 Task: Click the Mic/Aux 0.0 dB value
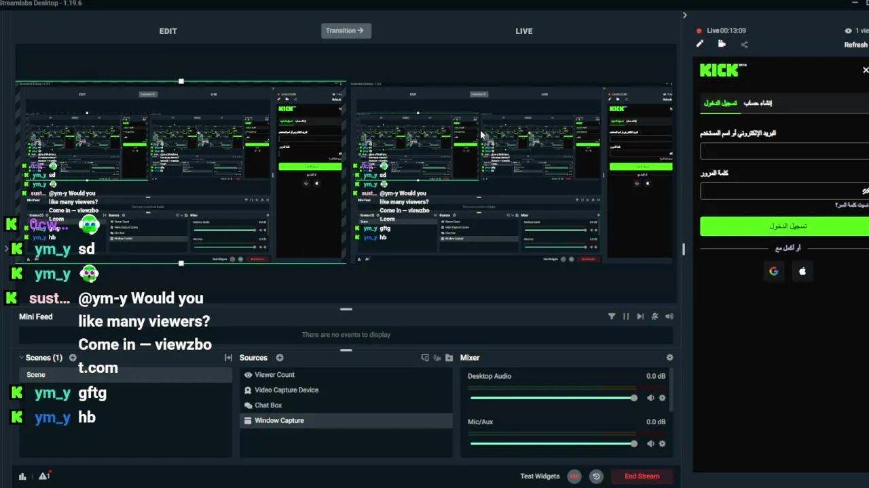[x=655, y=422]
